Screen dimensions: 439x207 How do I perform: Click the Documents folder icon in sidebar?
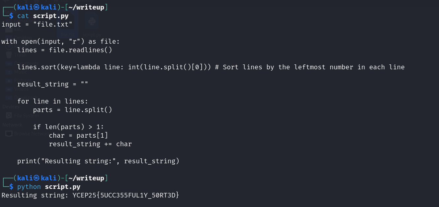pyautogui.click(x=9, y=63)
